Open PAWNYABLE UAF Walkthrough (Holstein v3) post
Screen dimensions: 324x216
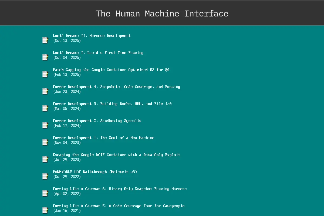pos(95,172)
